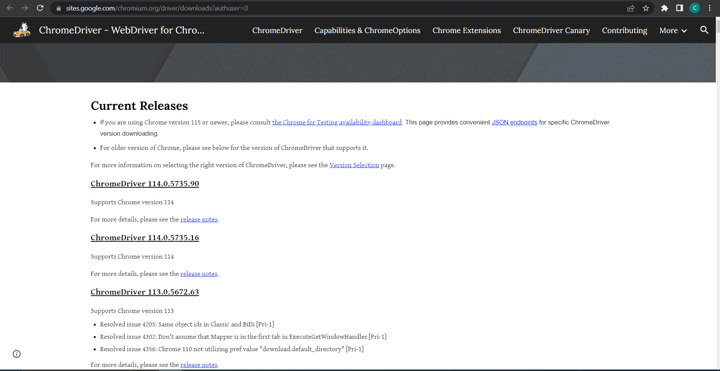Reload the page using the refresh icon
This screenshot has height=371, width=720.
[40, 8]
